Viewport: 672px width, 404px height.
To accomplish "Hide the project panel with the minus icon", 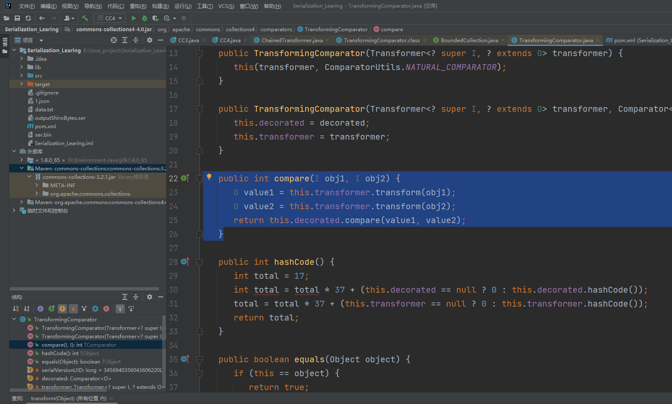I will [161, 40].
